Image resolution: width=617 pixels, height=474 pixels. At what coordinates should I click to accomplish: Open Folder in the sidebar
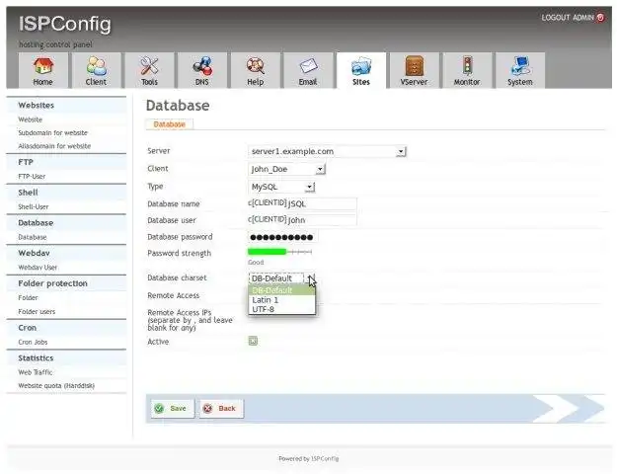[x=28, y=297]
